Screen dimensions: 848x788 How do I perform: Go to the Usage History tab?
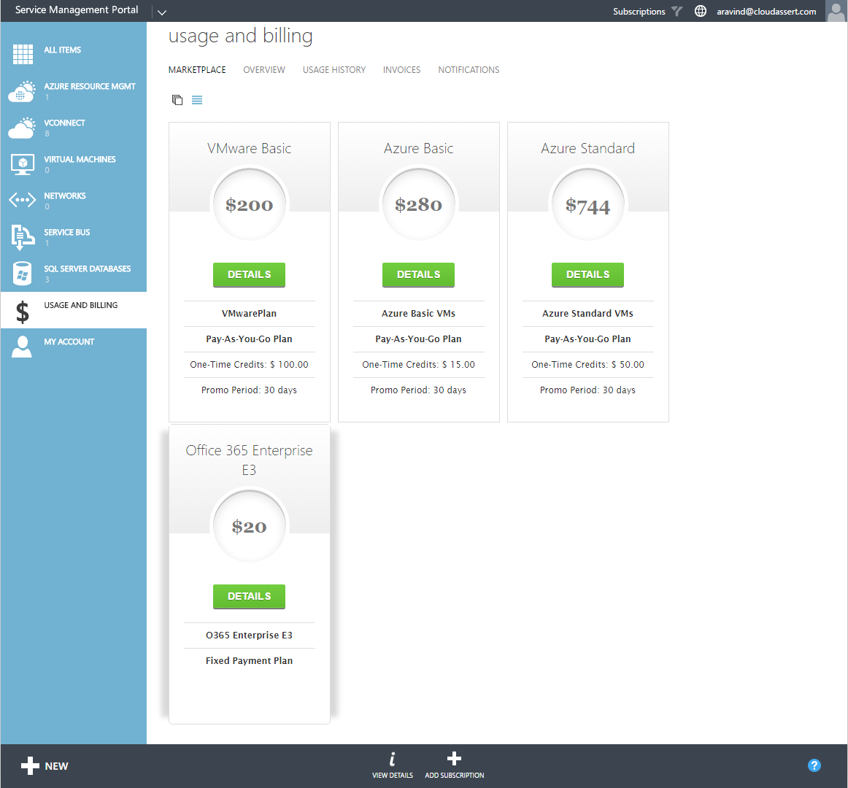pyautogui.click(x=334, y=70)
